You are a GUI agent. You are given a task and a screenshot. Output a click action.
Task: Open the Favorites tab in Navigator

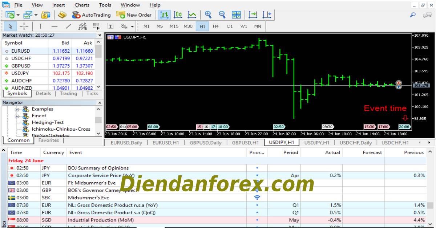48,140
